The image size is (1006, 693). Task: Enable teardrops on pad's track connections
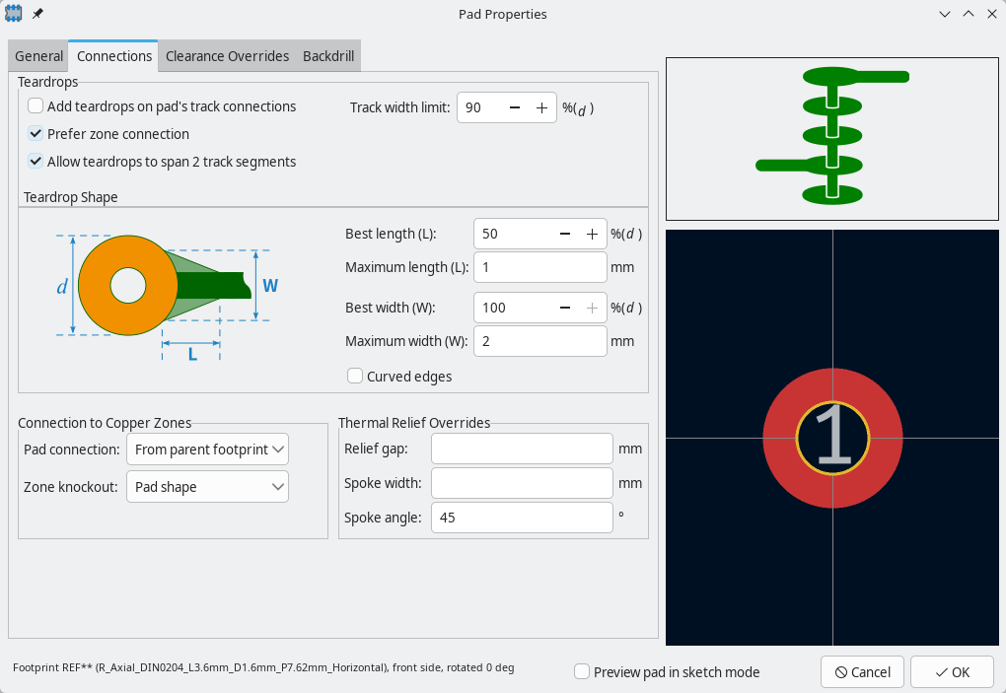point(36,106)
